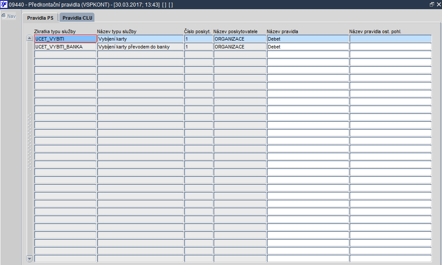442x265 pixels.
Task: Click provider number cell in UCET_VYBITI row
Action: tap(198, 39)
